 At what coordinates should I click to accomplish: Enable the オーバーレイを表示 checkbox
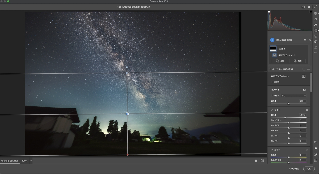coord(270,69)
